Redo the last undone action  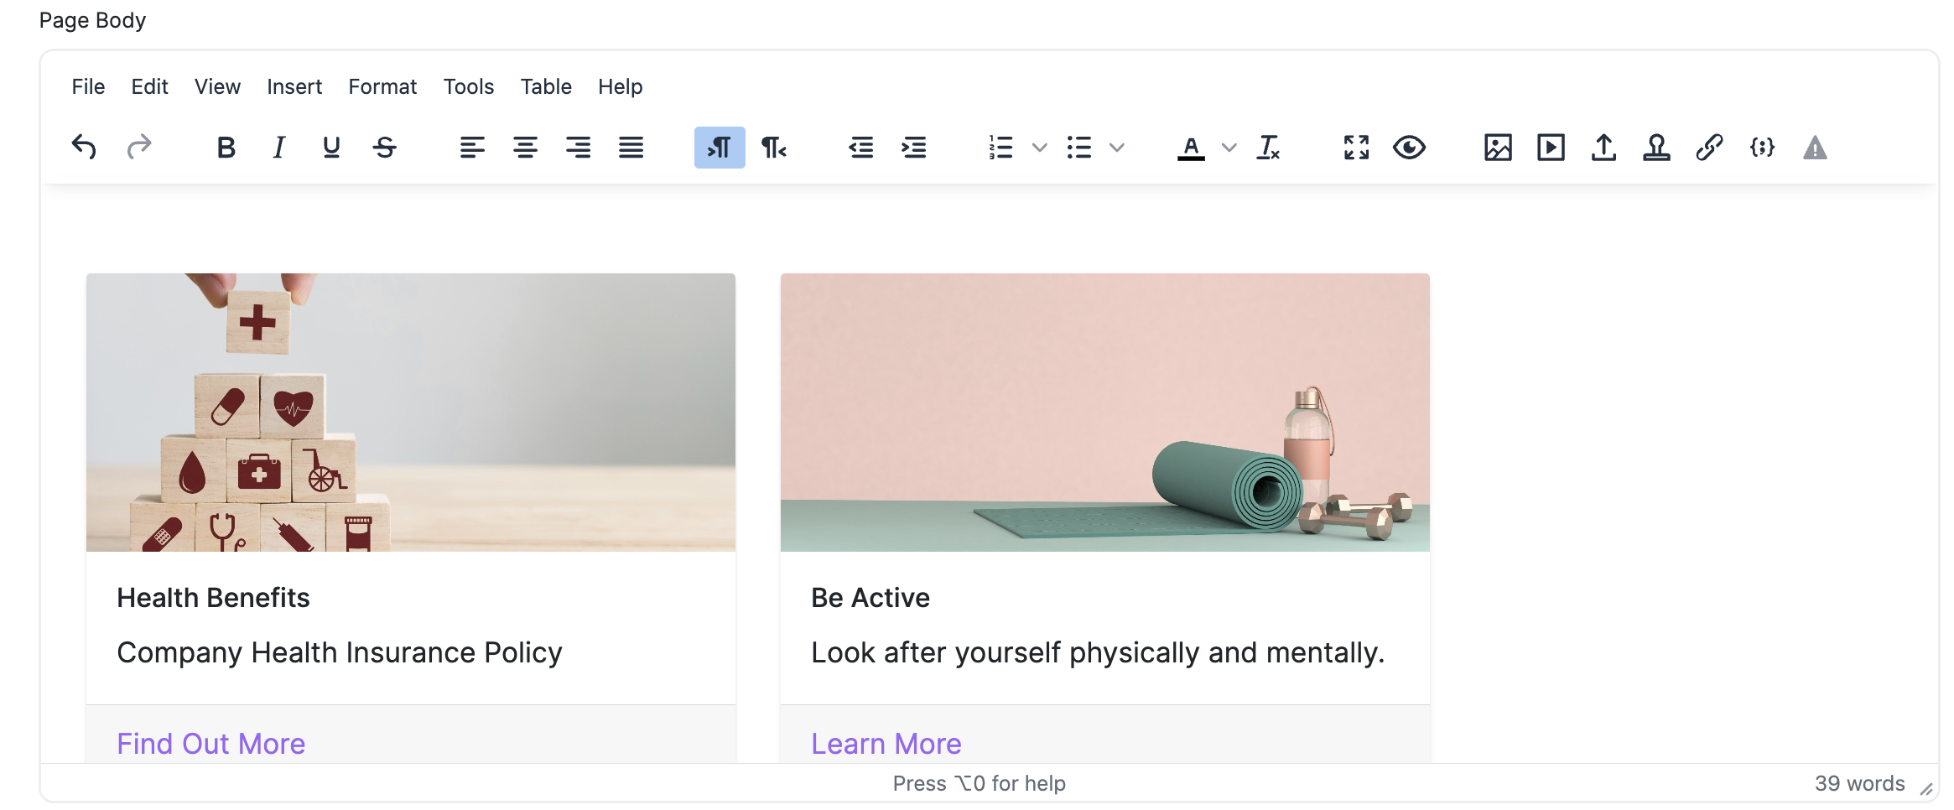click(x=139, y=148)
